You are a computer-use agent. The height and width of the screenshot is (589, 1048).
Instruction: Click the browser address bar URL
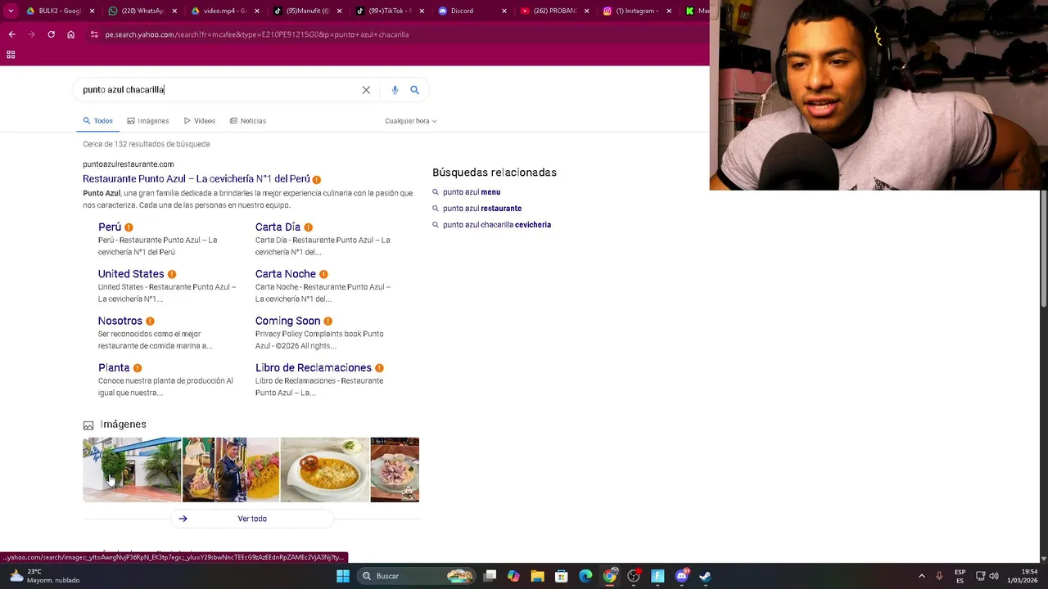[256, 34]
